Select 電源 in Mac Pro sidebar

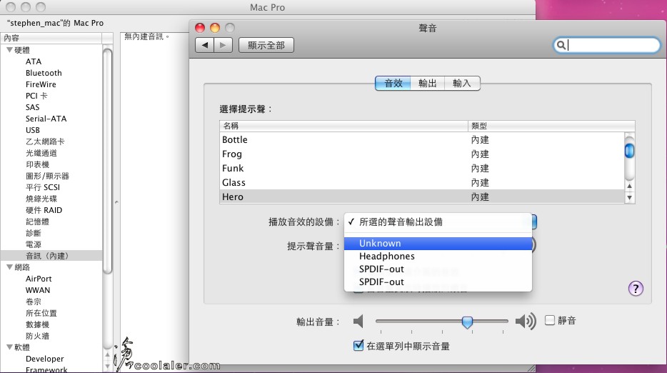click(34, 244)
